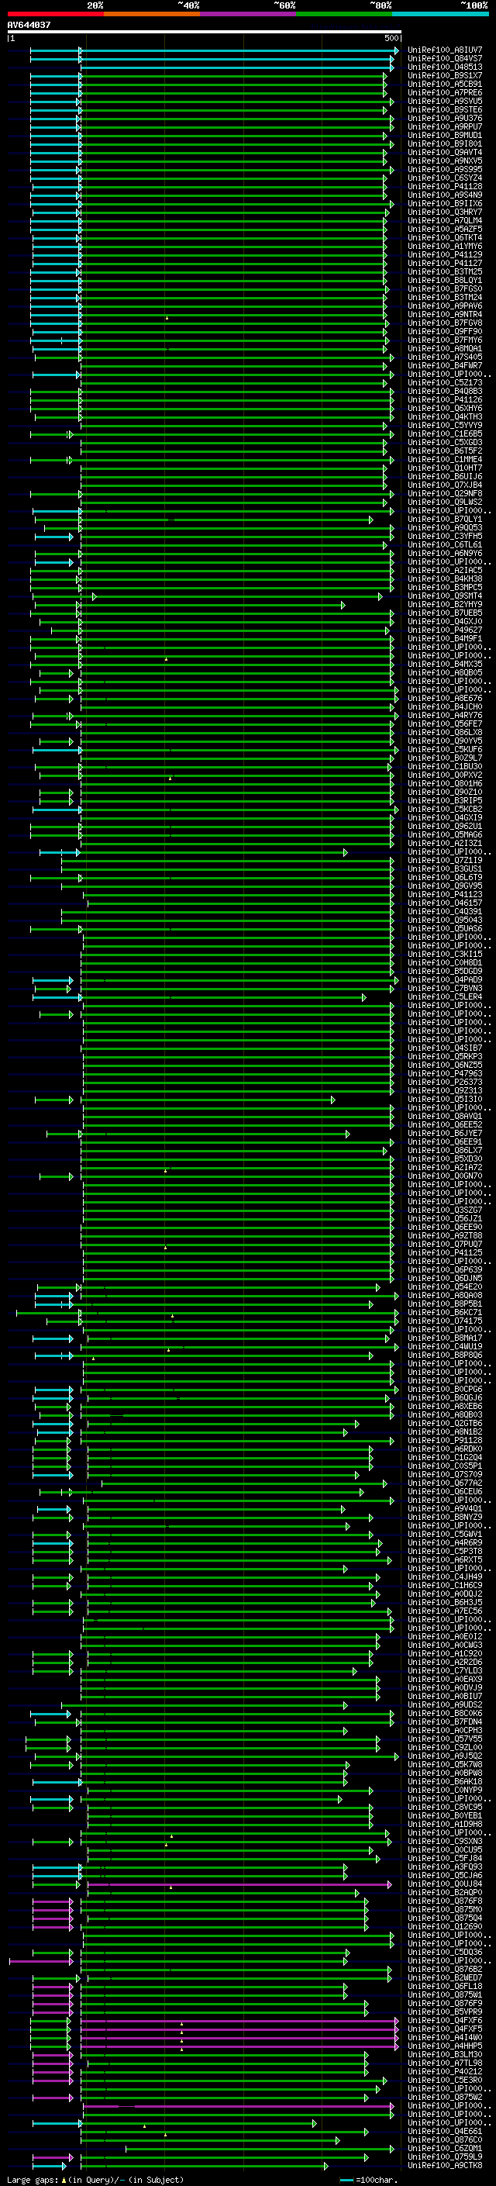Click the cyan alignment bar of UniRef100_A8IUV7
This screenshot has width=496, height=2186.
(x=215, y=51)
